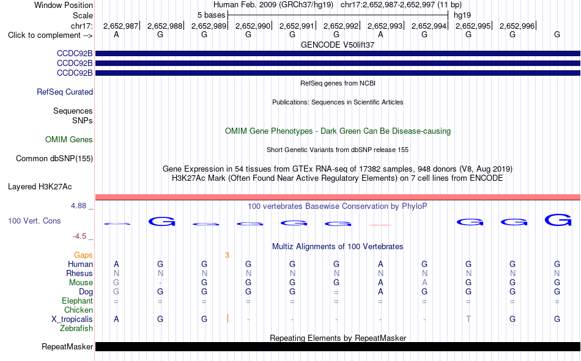581x361 pixels.
Task: Click 'Repeating Elements by RepeatMasker' title
Action: click(338, 338)
